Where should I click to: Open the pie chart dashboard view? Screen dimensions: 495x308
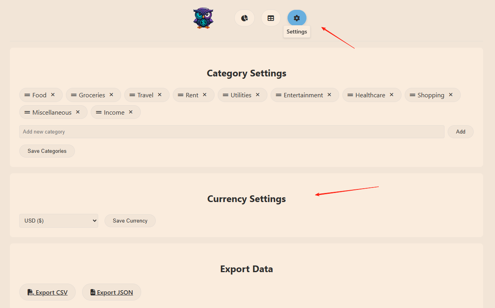245,18
